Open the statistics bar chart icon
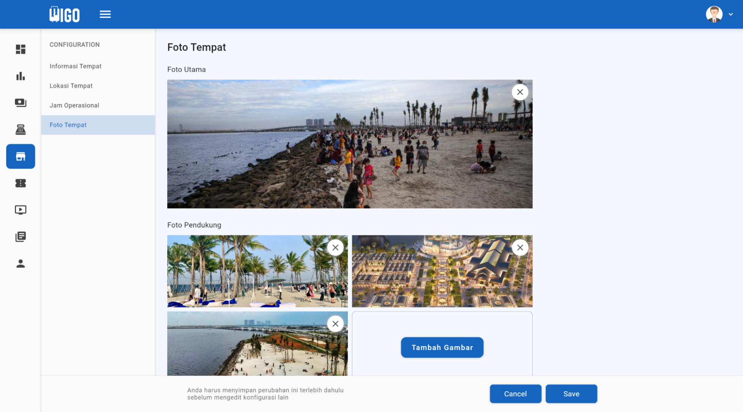 [x=20, y=76]
